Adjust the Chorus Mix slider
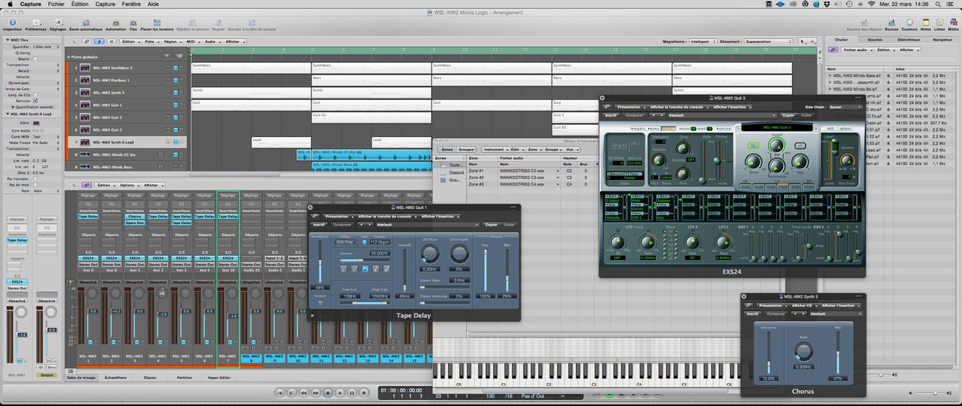Viewport: 962px width, 406px height. coord(837,353)
